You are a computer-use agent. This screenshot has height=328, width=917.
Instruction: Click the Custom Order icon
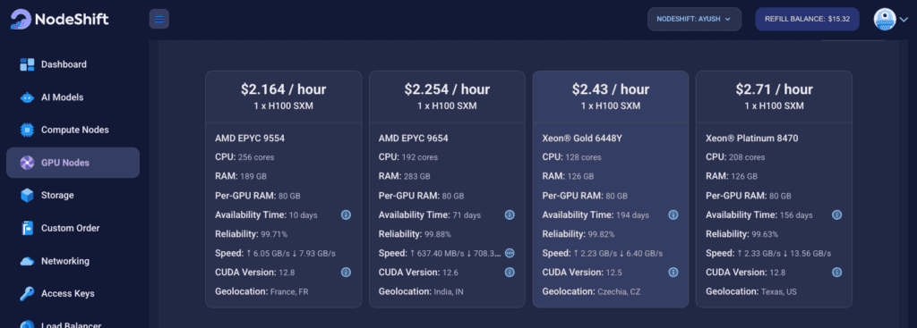point(27,228)
